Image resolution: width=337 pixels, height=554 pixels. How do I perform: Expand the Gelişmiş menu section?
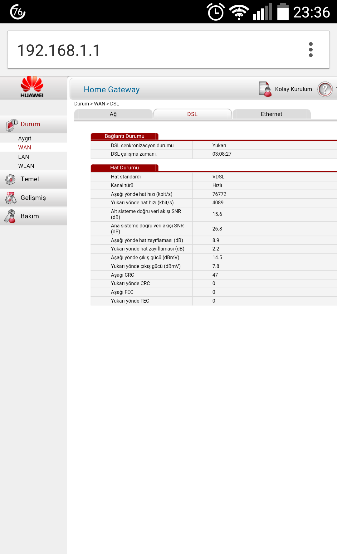coord(33,198)
